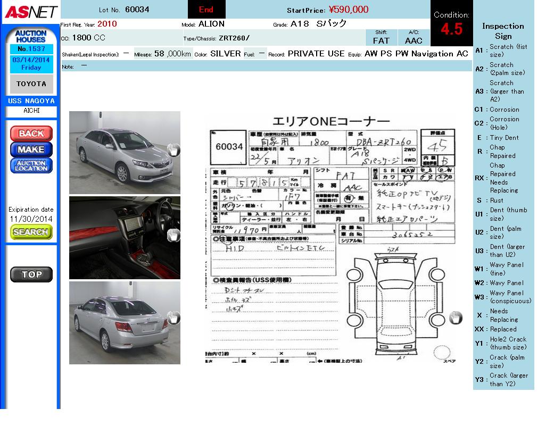Click the Auction Houses badge
This screenshot has width=554, height=442.
31,36
